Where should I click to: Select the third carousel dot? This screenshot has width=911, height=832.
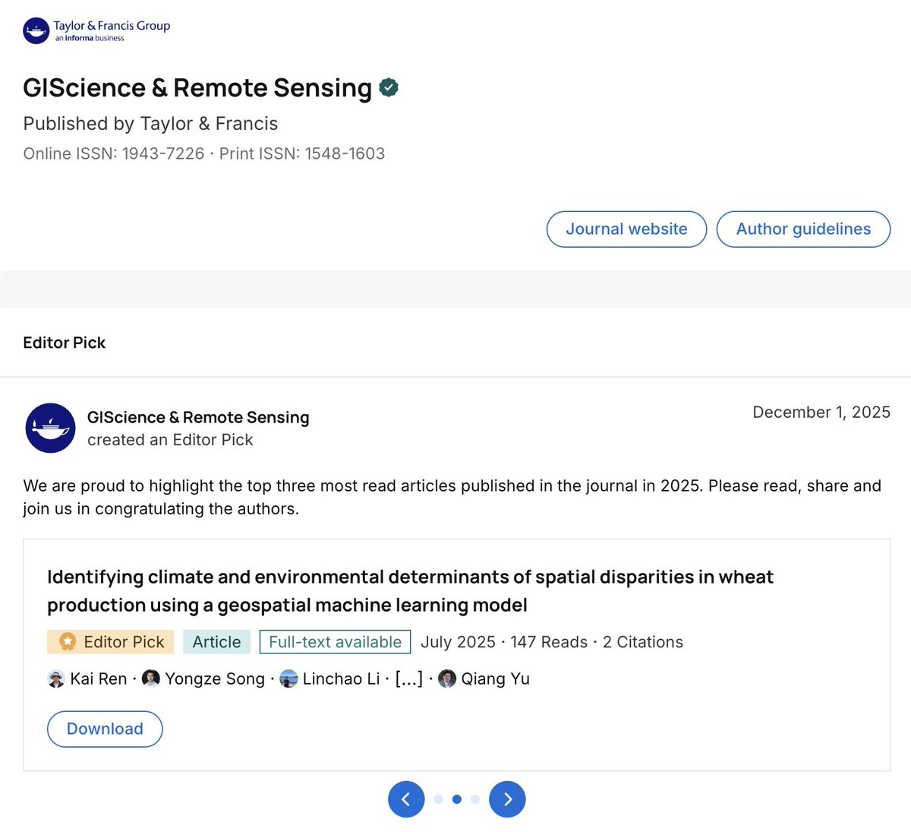tap(475, 799)
